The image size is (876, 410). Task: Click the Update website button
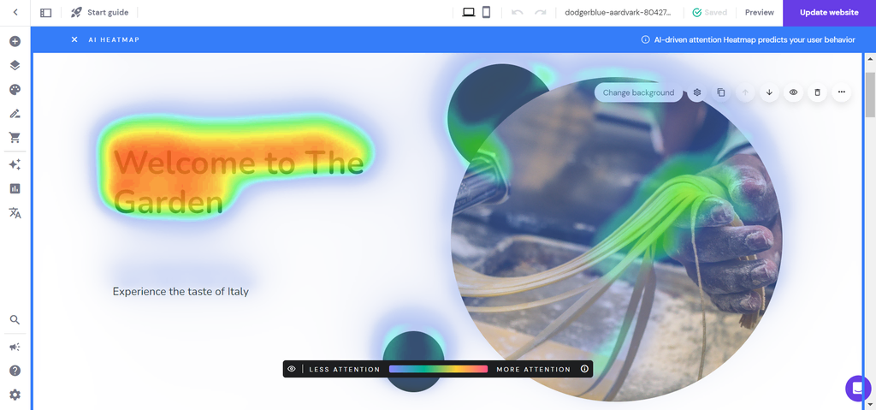(829, 13)
